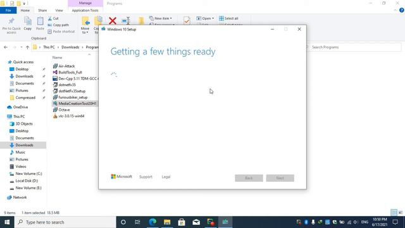This screenshot has height=228, width=405.
Task: Open the action center notification icon
Action: (x=395, y=222)
